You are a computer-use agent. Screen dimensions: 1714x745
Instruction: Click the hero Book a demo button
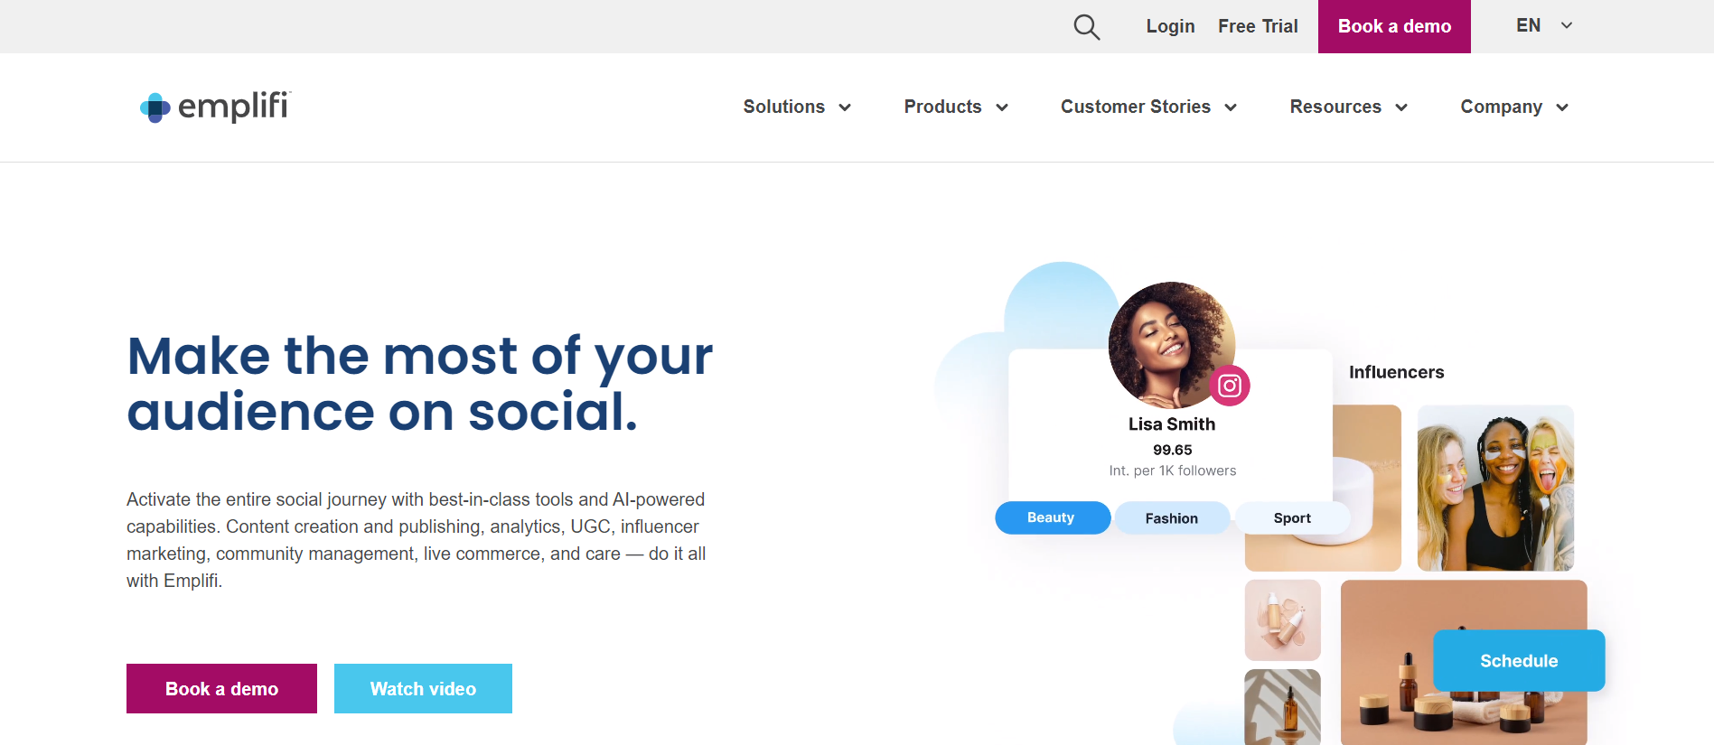(x=221, y=688)
